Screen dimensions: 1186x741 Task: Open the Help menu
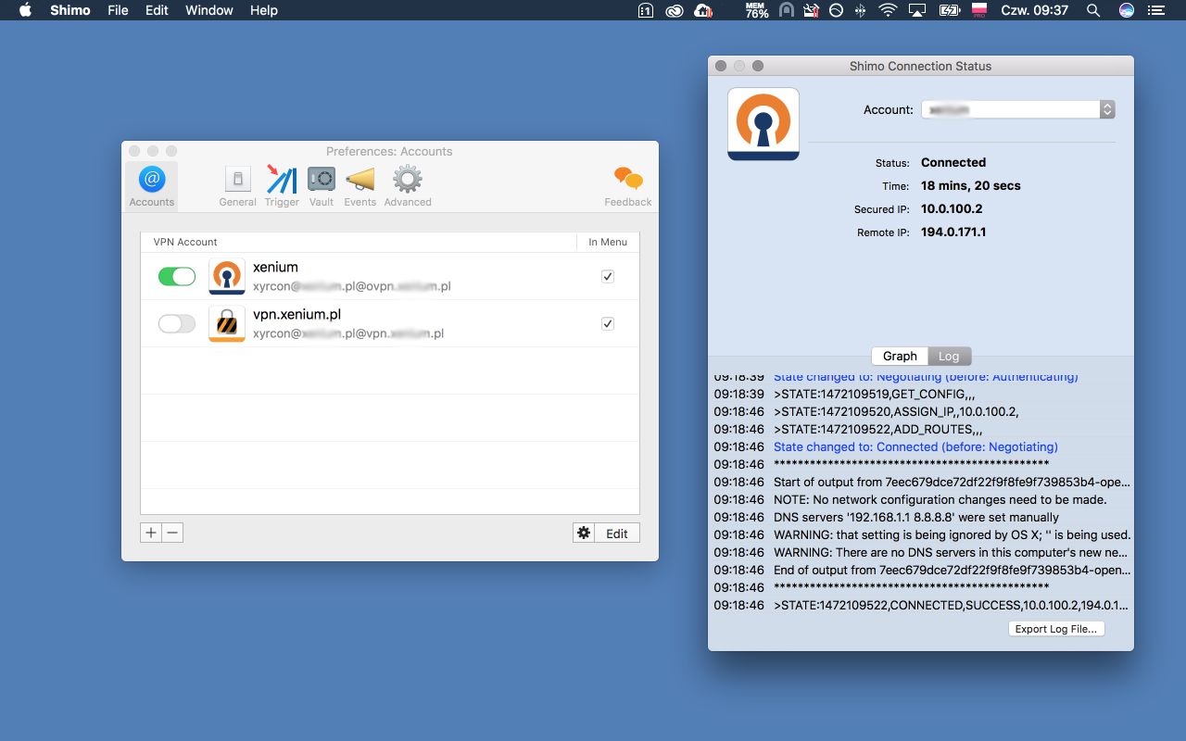tap(264, 10)
